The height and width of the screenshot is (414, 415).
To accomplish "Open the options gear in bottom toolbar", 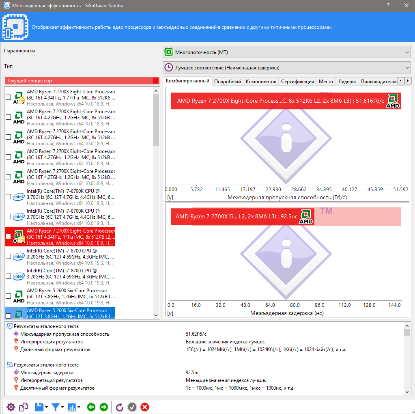I will 11,407.
